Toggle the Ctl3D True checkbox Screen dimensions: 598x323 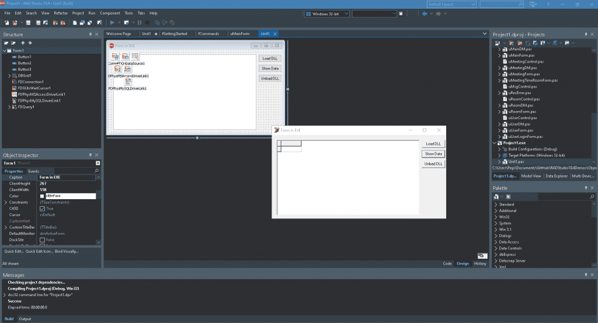pyautogui.click(x=42, y=209)
